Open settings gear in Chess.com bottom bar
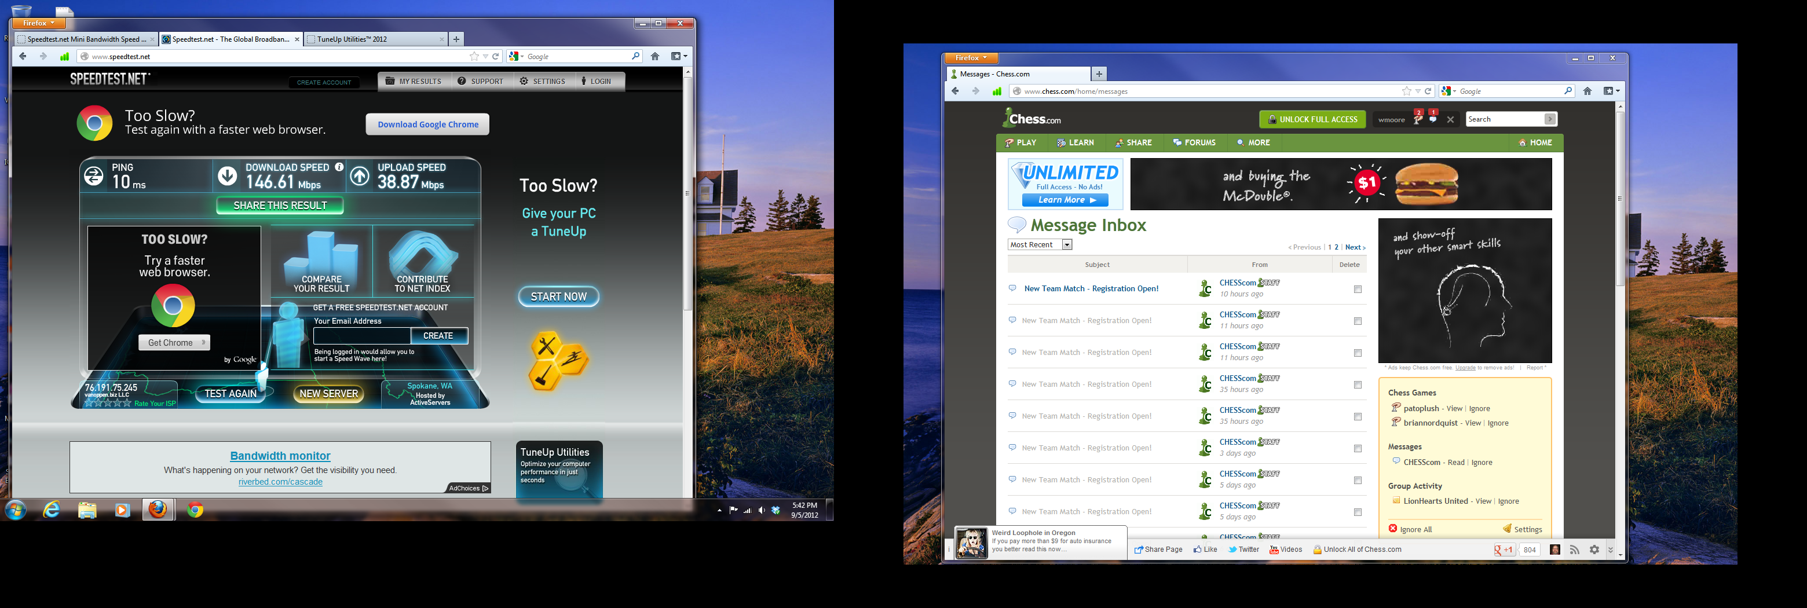This screenshot has width=1807, height=608. pos(1594,550)
